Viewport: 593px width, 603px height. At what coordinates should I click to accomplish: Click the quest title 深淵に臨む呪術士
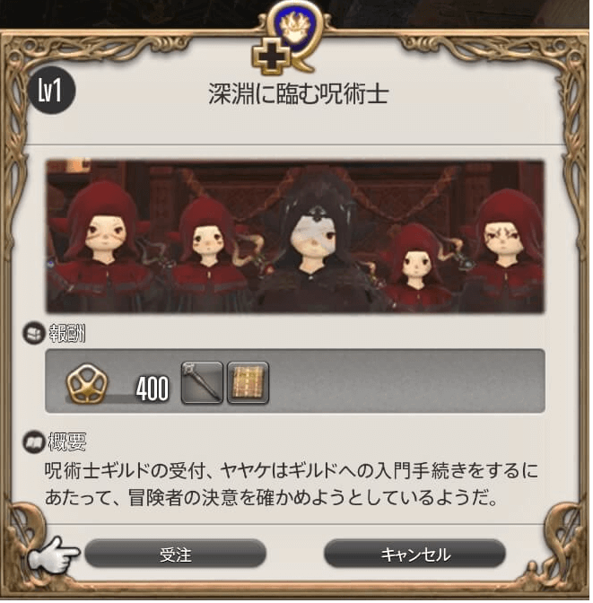(x=299, y=94)
